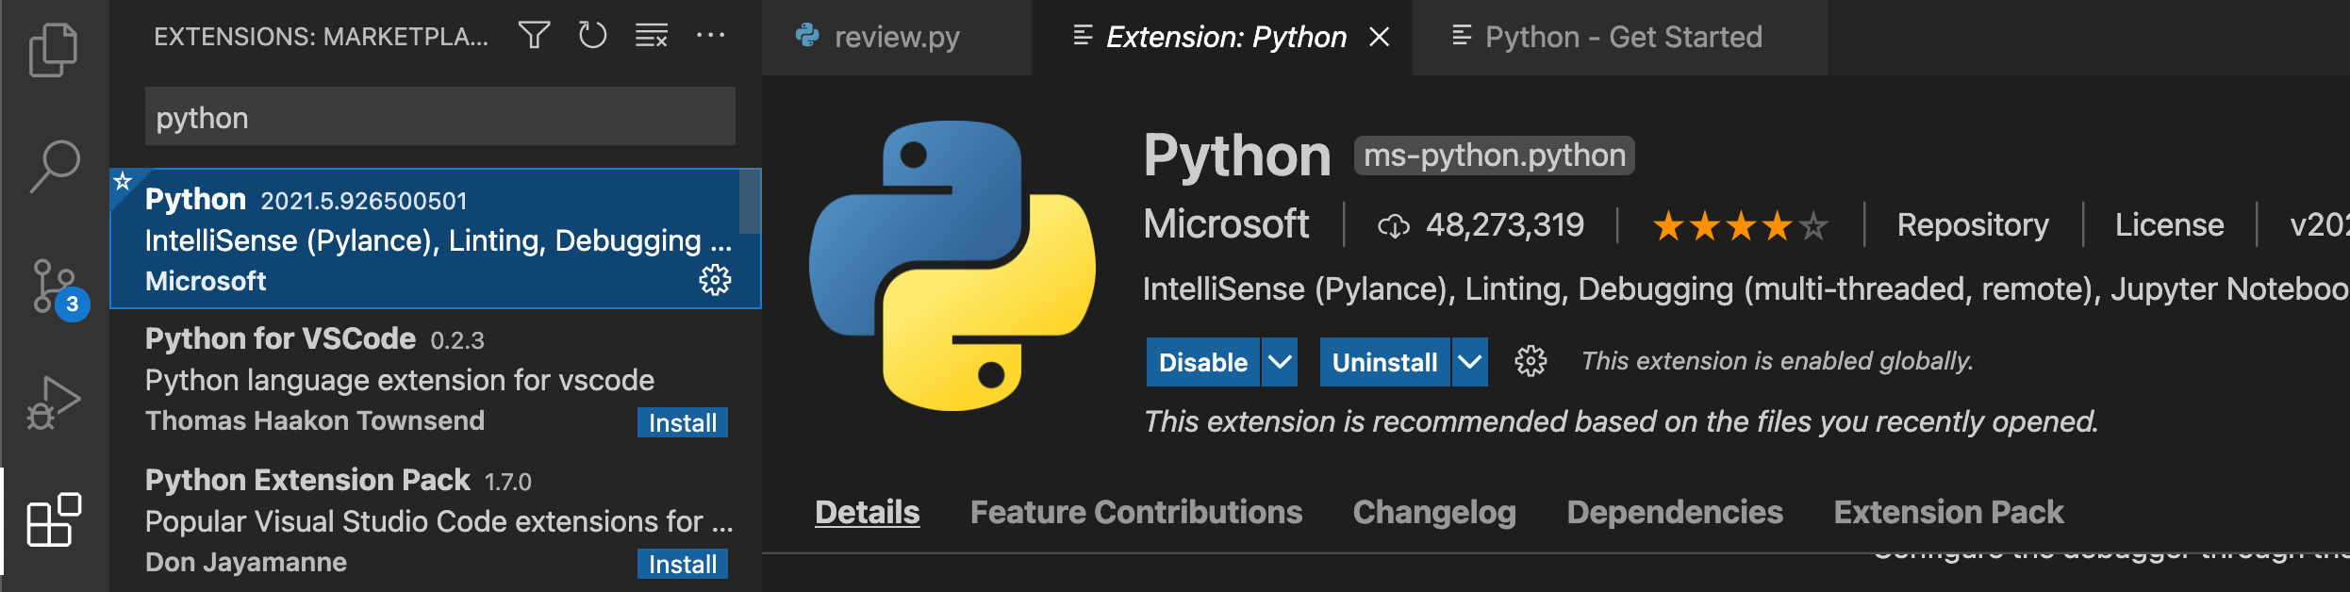Open the License link
This screenshot has height=592, width=2350.
point(2169,225)
